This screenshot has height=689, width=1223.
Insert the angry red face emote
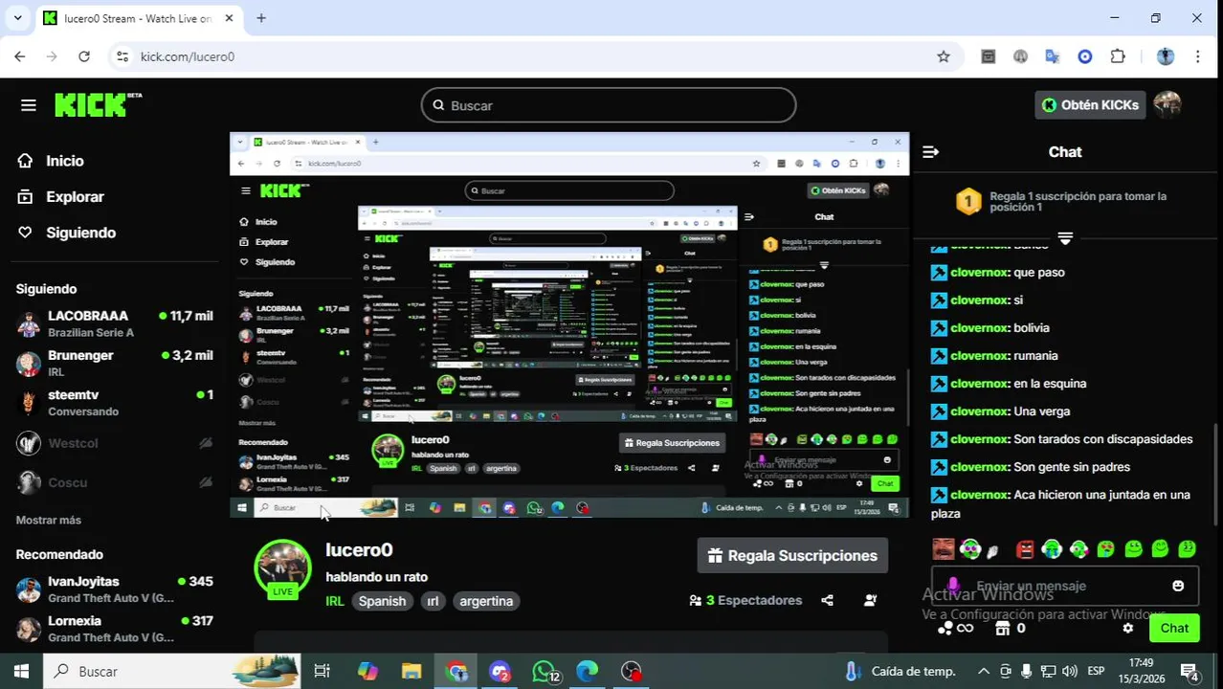[x=1025, y=549]
